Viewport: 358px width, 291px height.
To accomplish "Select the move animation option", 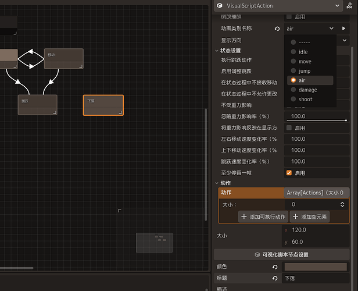I will (310, 62).
